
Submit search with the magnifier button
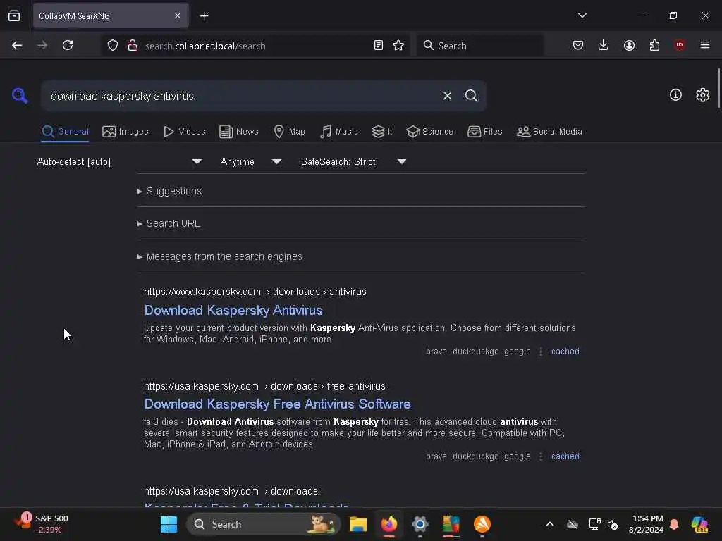tap(471, 96)
